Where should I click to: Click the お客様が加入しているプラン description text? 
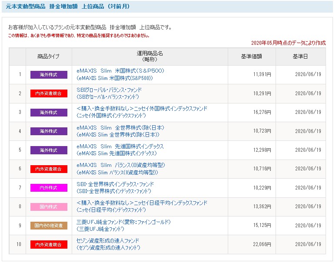coord(90,27)
